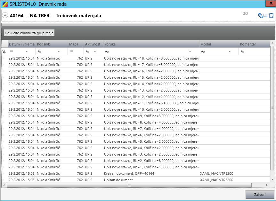Open the paperclip attachments icon
Image resolution: width=276 pixels, height=201 pixels.
pyautogui.click(x=260, y=15)
